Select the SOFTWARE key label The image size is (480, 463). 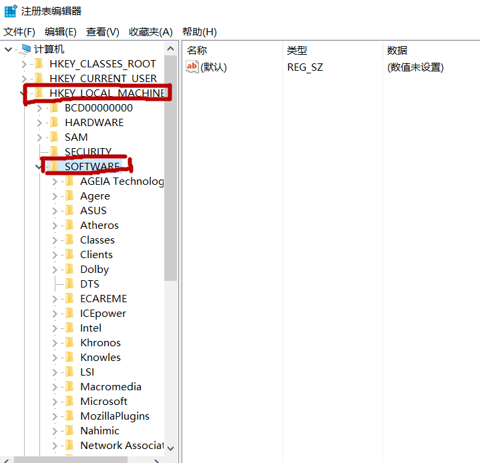92,167
